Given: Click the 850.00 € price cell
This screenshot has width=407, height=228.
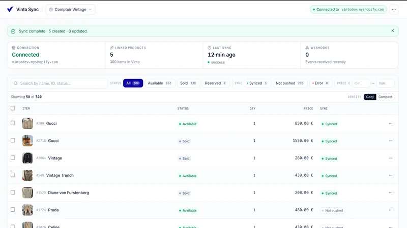Looking at the screenshot, I should pos(304,123).
